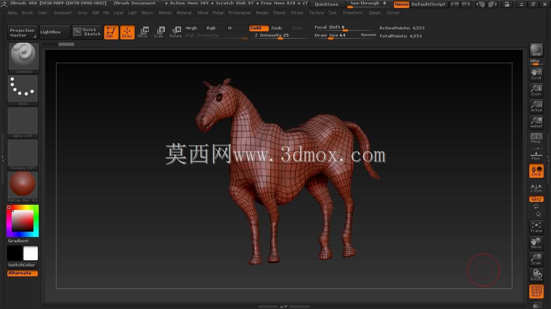Toggle Local transformations button
The height and width of the screenshot is (309, 551).
536,171
